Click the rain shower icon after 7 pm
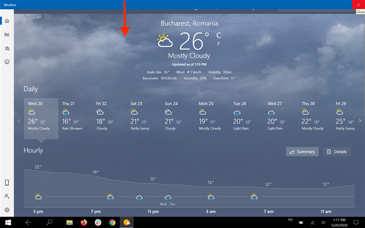 point(110,197)
